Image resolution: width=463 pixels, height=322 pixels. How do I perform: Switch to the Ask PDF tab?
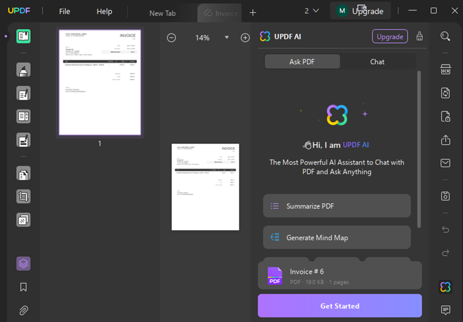pyautogui.click(x=302, y=62)
